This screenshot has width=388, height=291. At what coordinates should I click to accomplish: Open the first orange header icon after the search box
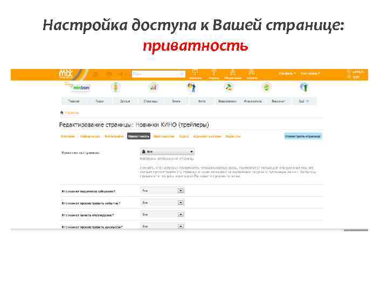click(195, 74)
